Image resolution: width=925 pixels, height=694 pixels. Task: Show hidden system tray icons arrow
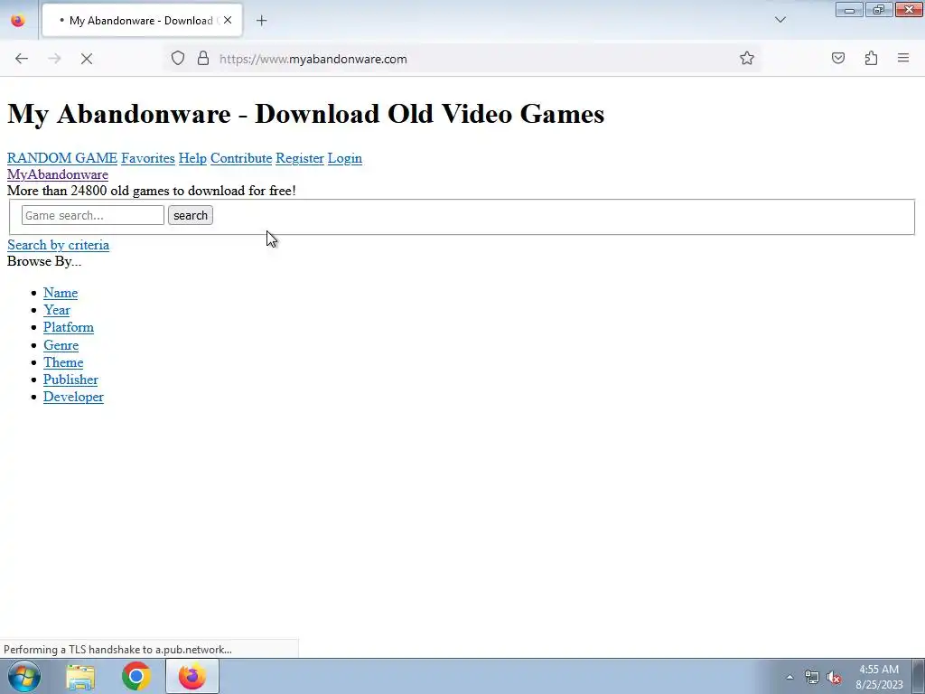pos(790,677)
